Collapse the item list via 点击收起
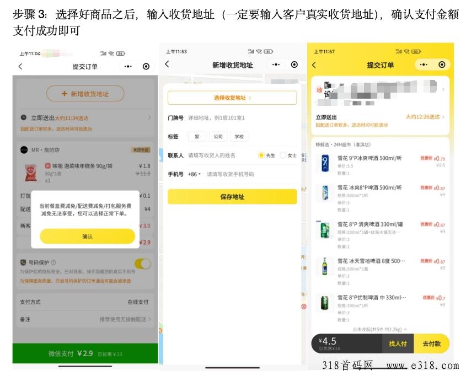 pos(380,330)
